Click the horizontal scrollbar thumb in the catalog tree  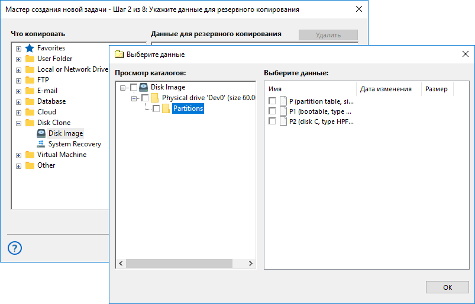[179, 263]
